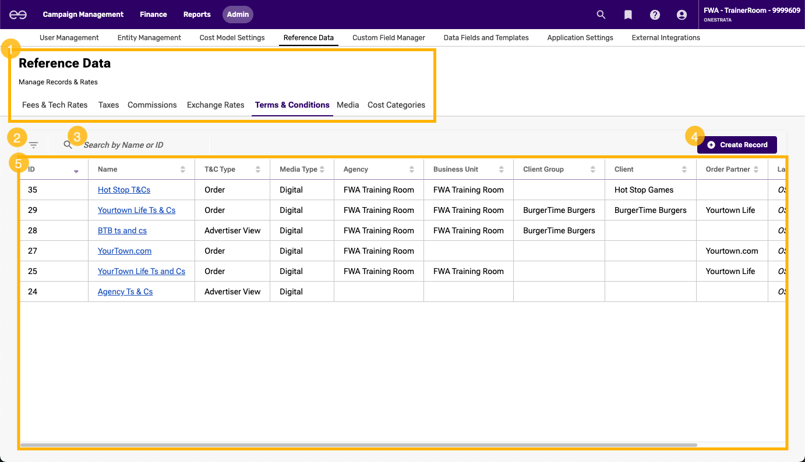The width and height of the screenshot is (805, 462).
Task: Open the Hot Stop T&Cs record link
Action: pos(124,190)
